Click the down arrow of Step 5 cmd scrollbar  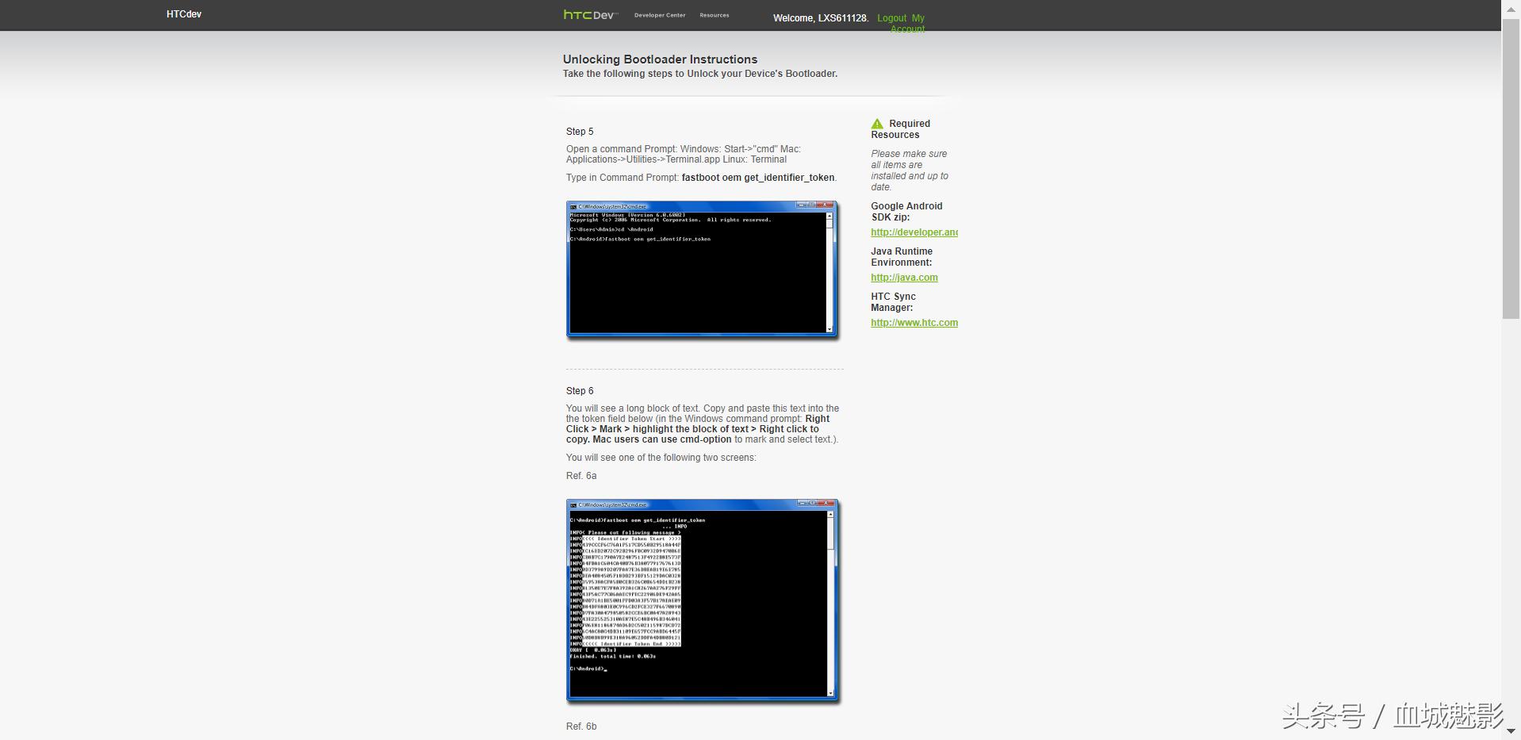pyautogui.click(x=829, y=328)
